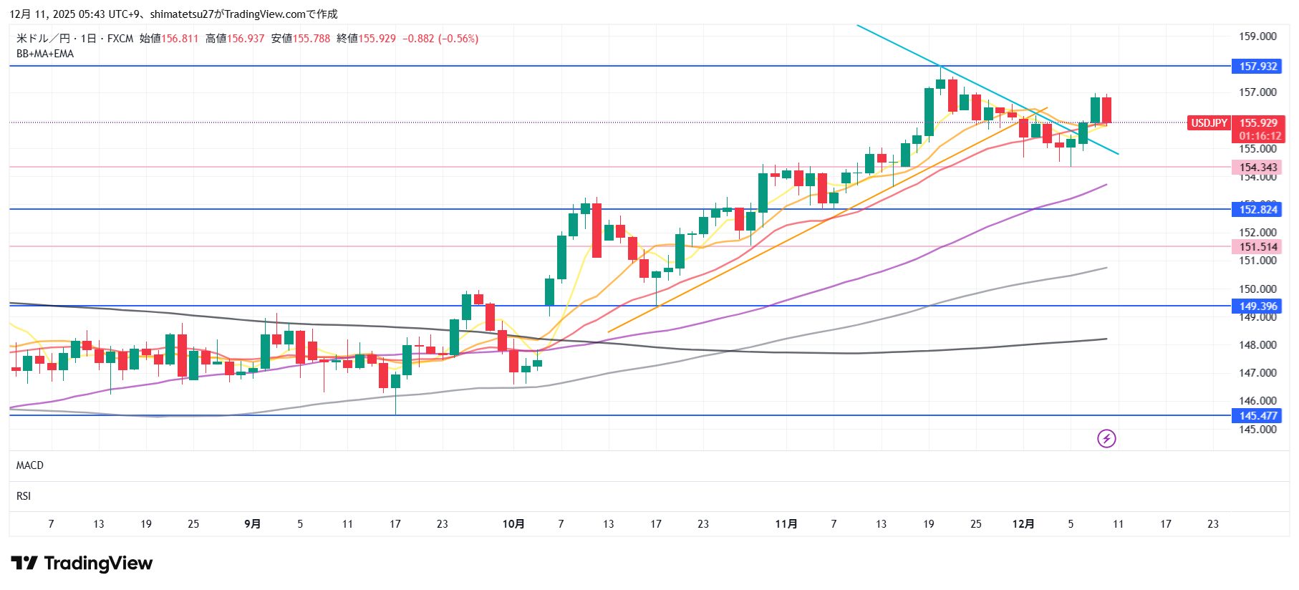Open the BB+MA+EMA indicator legend
The height and width of the screenshot is (590, 1299).
point(45,54)
